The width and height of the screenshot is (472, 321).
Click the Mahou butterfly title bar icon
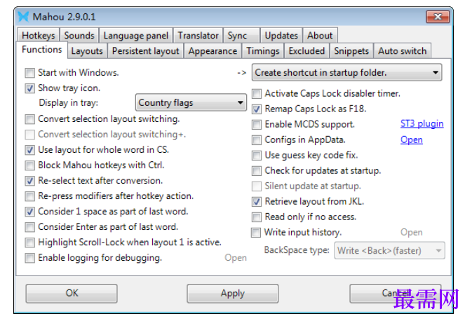(x=23, y=17)
